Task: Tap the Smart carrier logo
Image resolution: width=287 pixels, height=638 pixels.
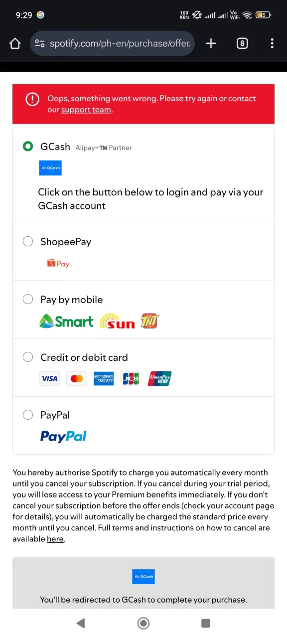Action: click(x=66, y=321)
